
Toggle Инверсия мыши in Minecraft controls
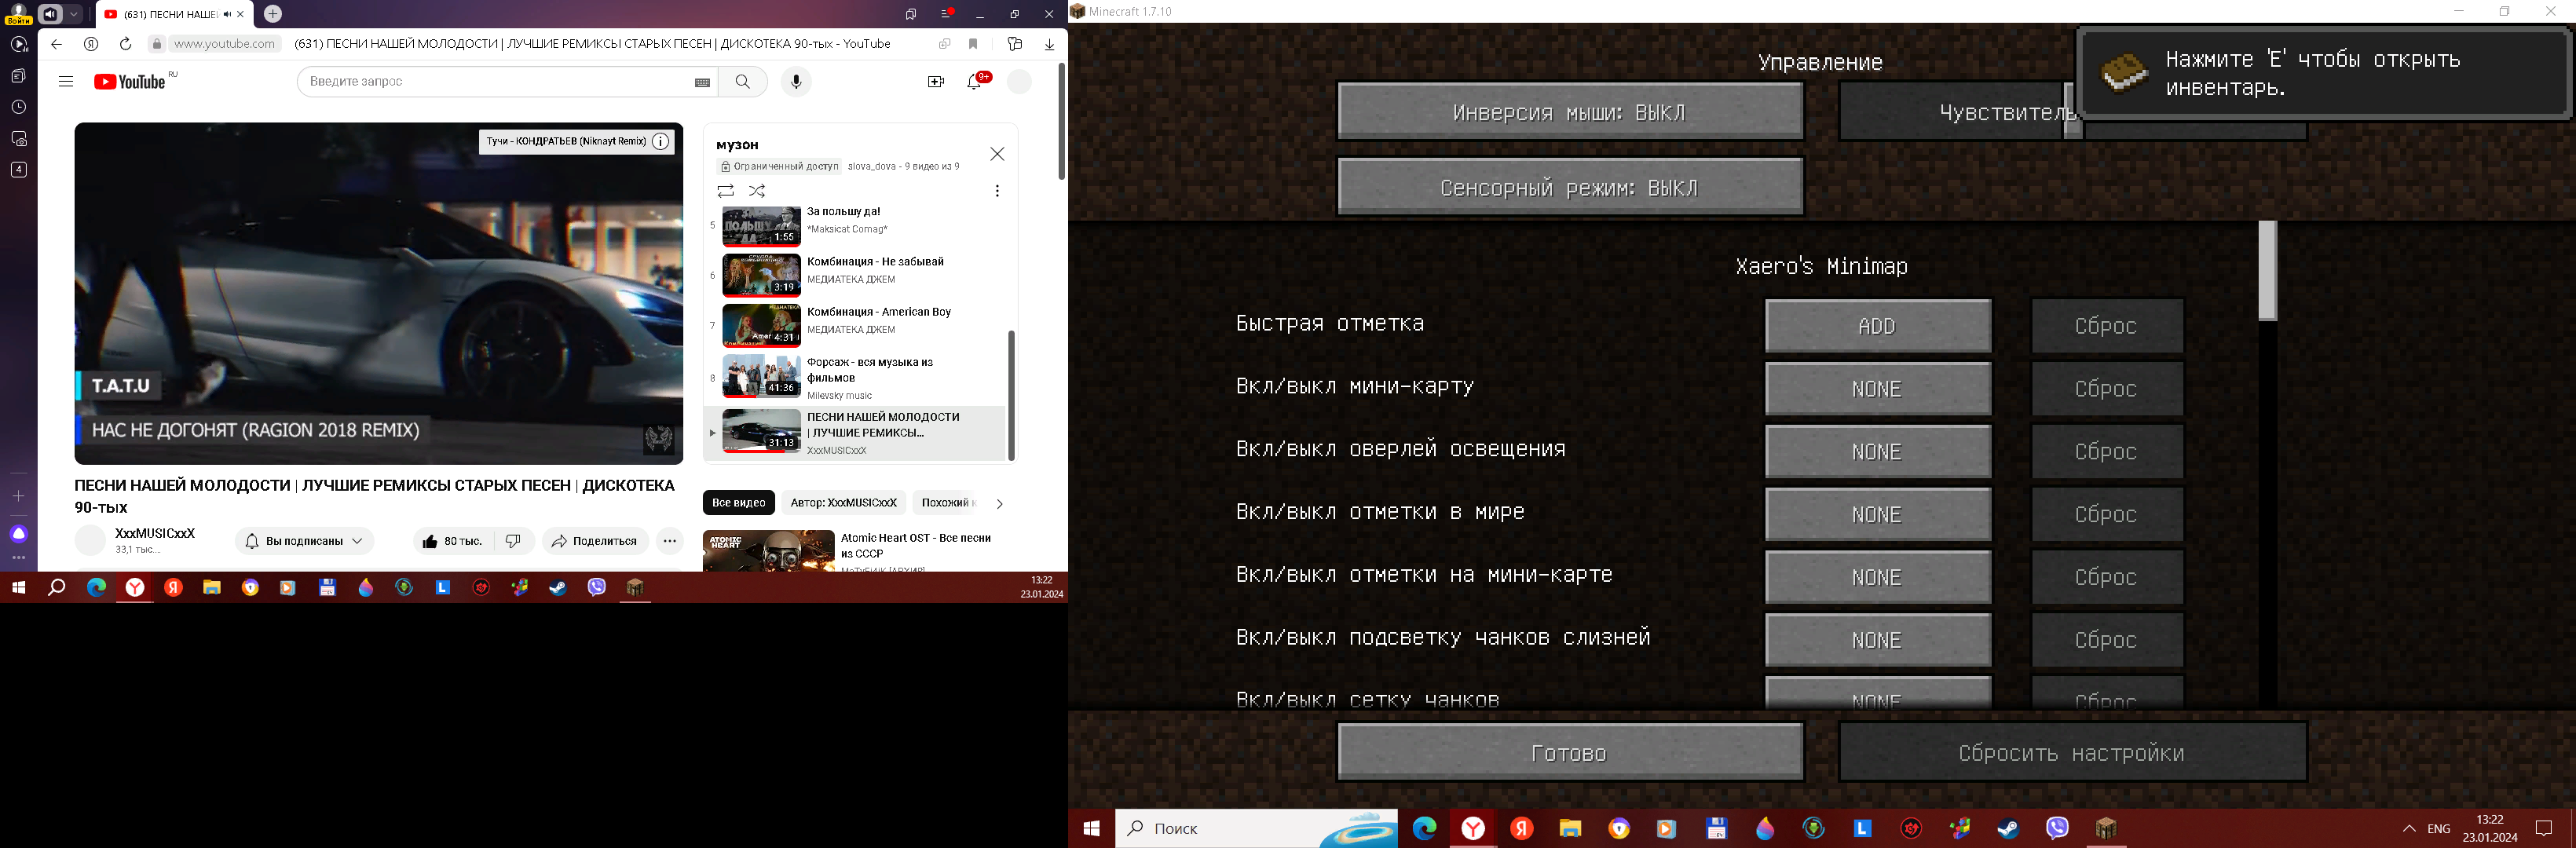(x=1570, y=112)
